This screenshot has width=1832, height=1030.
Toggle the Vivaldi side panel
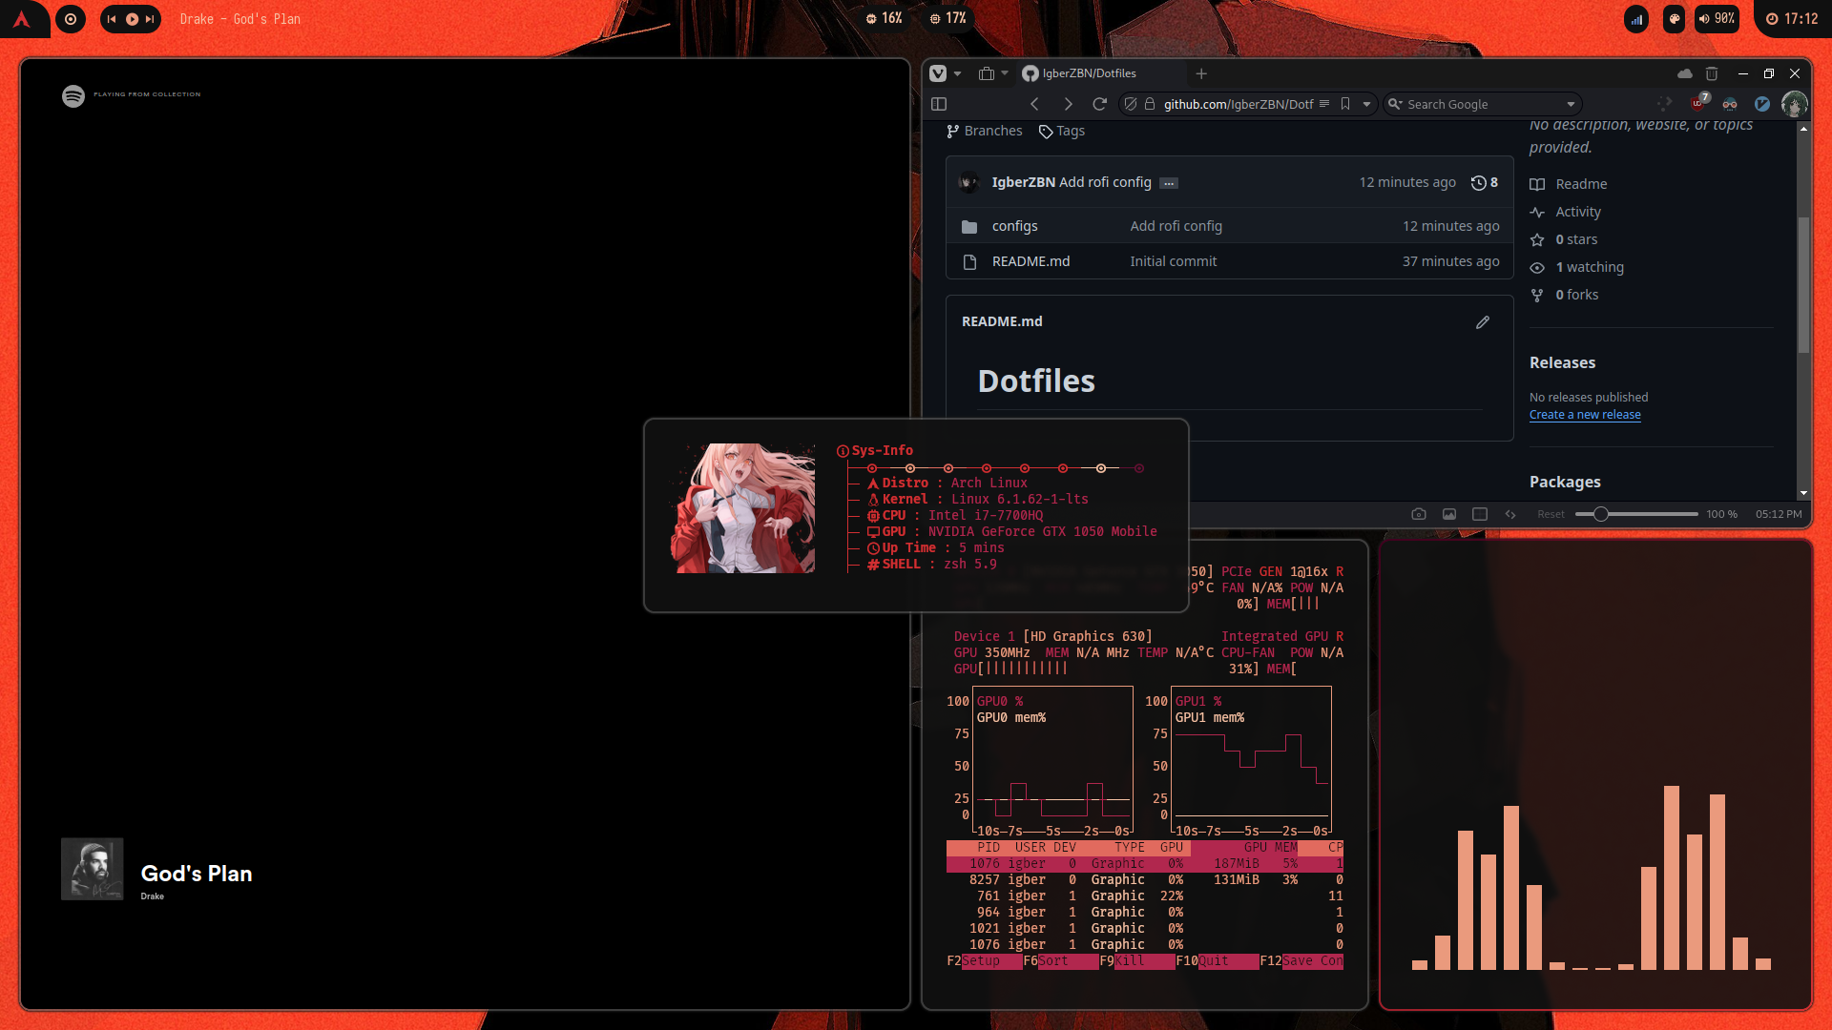tap(939, 104)
